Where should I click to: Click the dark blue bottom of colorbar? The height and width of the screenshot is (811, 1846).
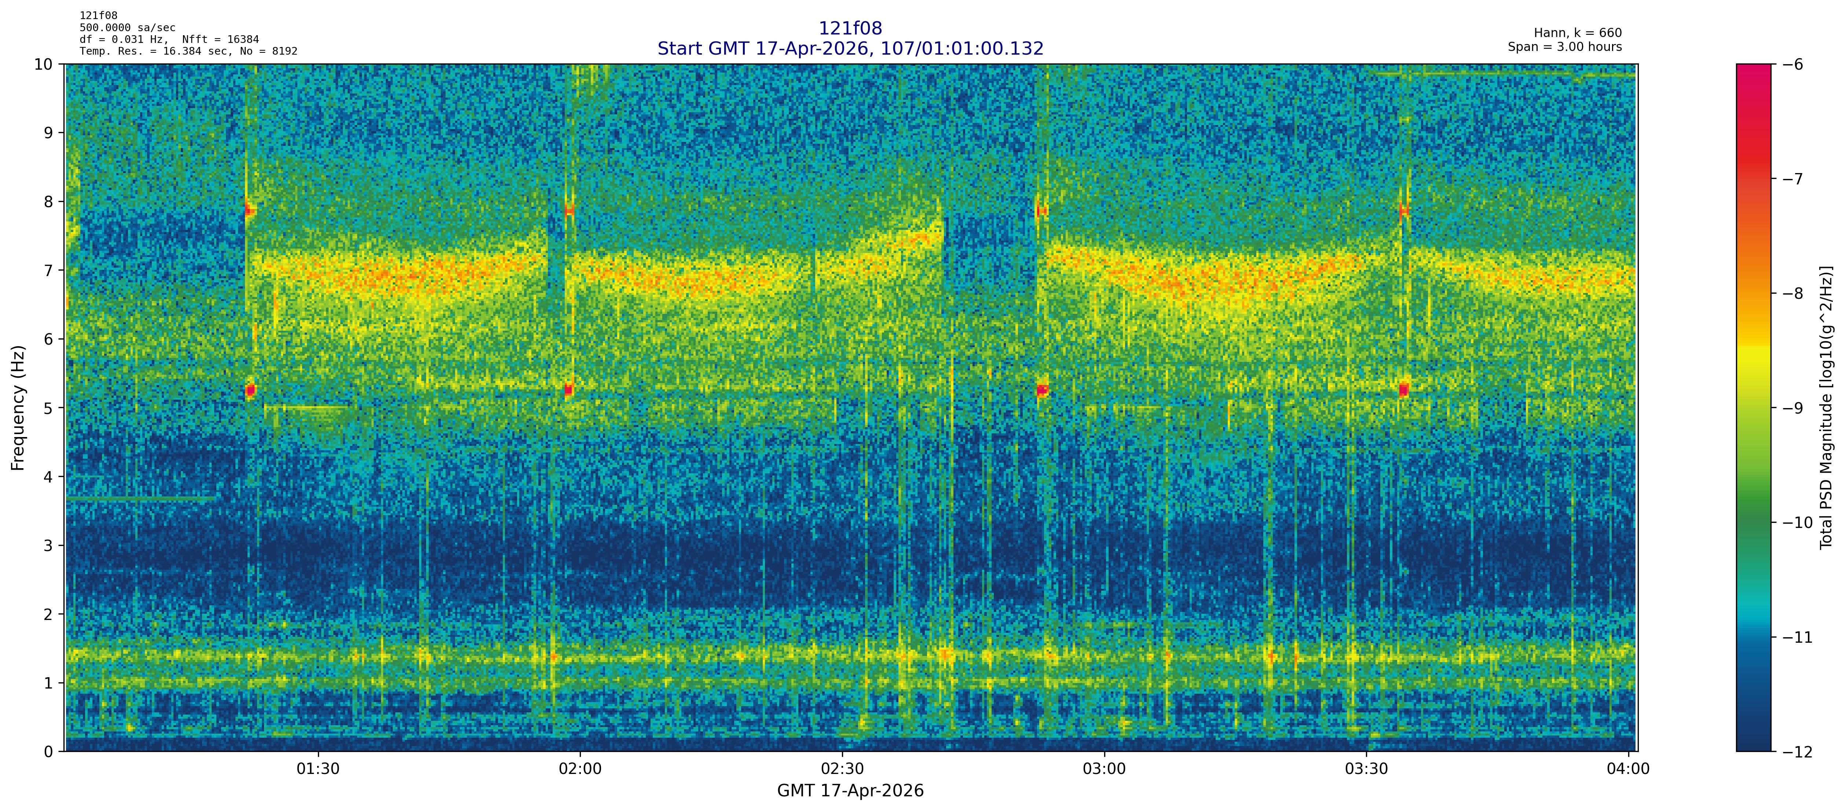[1753, 738]
